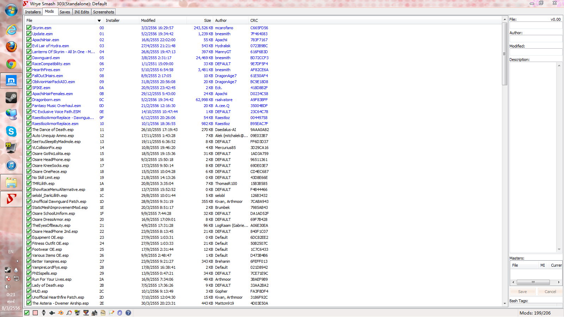Image resolution: width=564 pixels, height=317 pixels.
Task: Open the Fraps icon on the taskbar
Action: 11,148
